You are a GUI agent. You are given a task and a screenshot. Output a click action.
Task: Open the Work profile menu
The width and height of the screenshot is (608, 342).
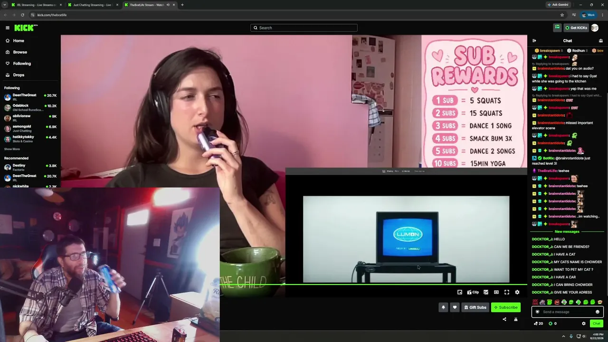point(589,15)
